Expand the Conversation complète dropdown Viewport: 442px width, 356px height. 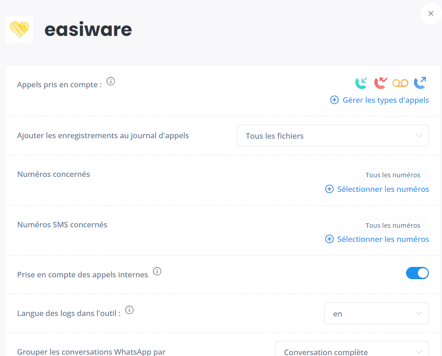click(352, 350)
